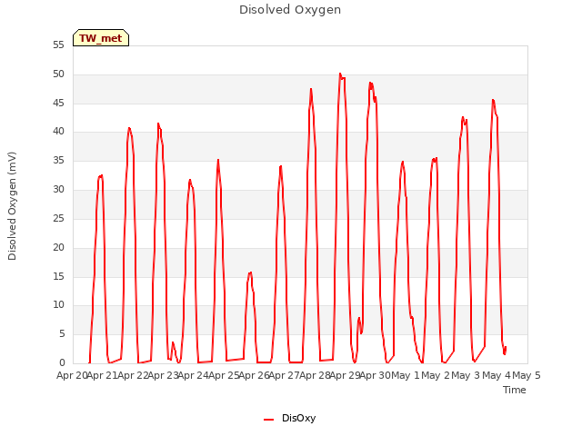Click the highest peak near Apr 29
The height and width of the screenshot is (436, 582).
click(x=340, y=74)
